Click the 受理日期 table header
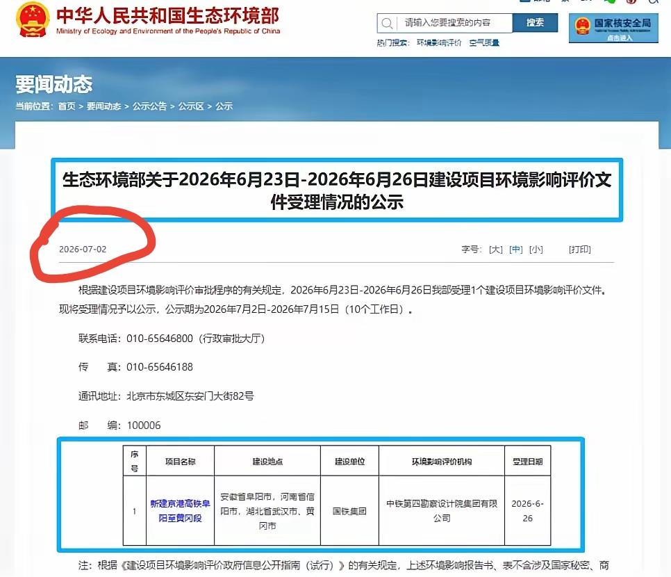Viewport: 671px width, 577px height. click(x=528, y=462)
